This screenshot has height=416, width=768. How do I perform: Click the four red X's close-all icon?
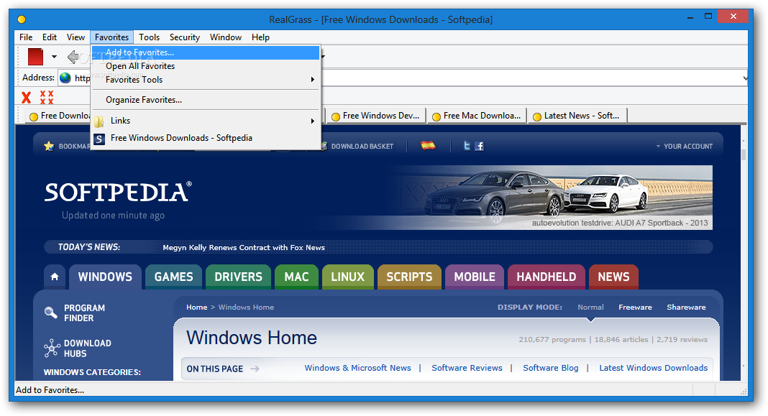coord(47,98)
